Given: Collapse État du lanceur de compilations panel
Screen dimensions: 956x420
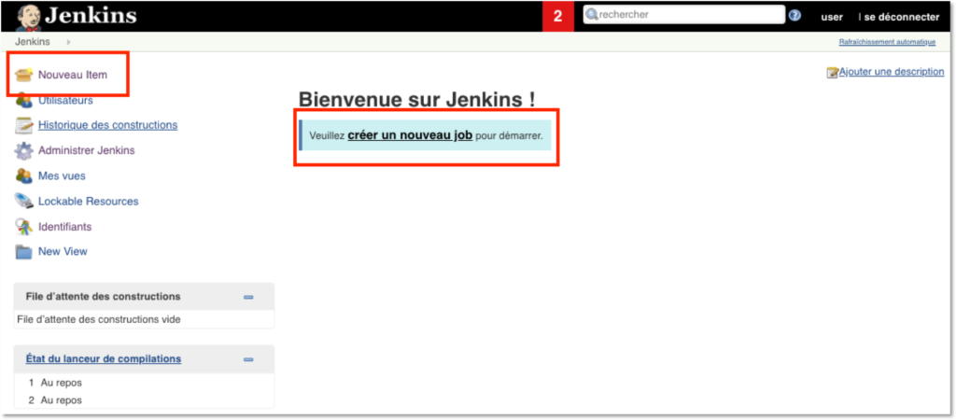Looking at the screenshot, I should click(248, 359).
